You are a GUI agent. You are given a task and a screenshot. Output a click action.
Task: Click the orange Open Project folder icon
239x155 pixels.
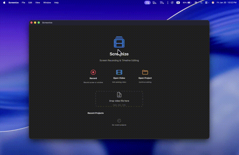145,72
